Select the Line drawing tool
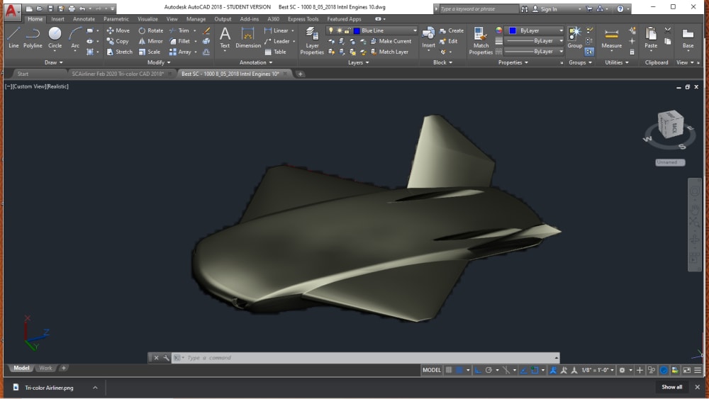 point(13,37)
